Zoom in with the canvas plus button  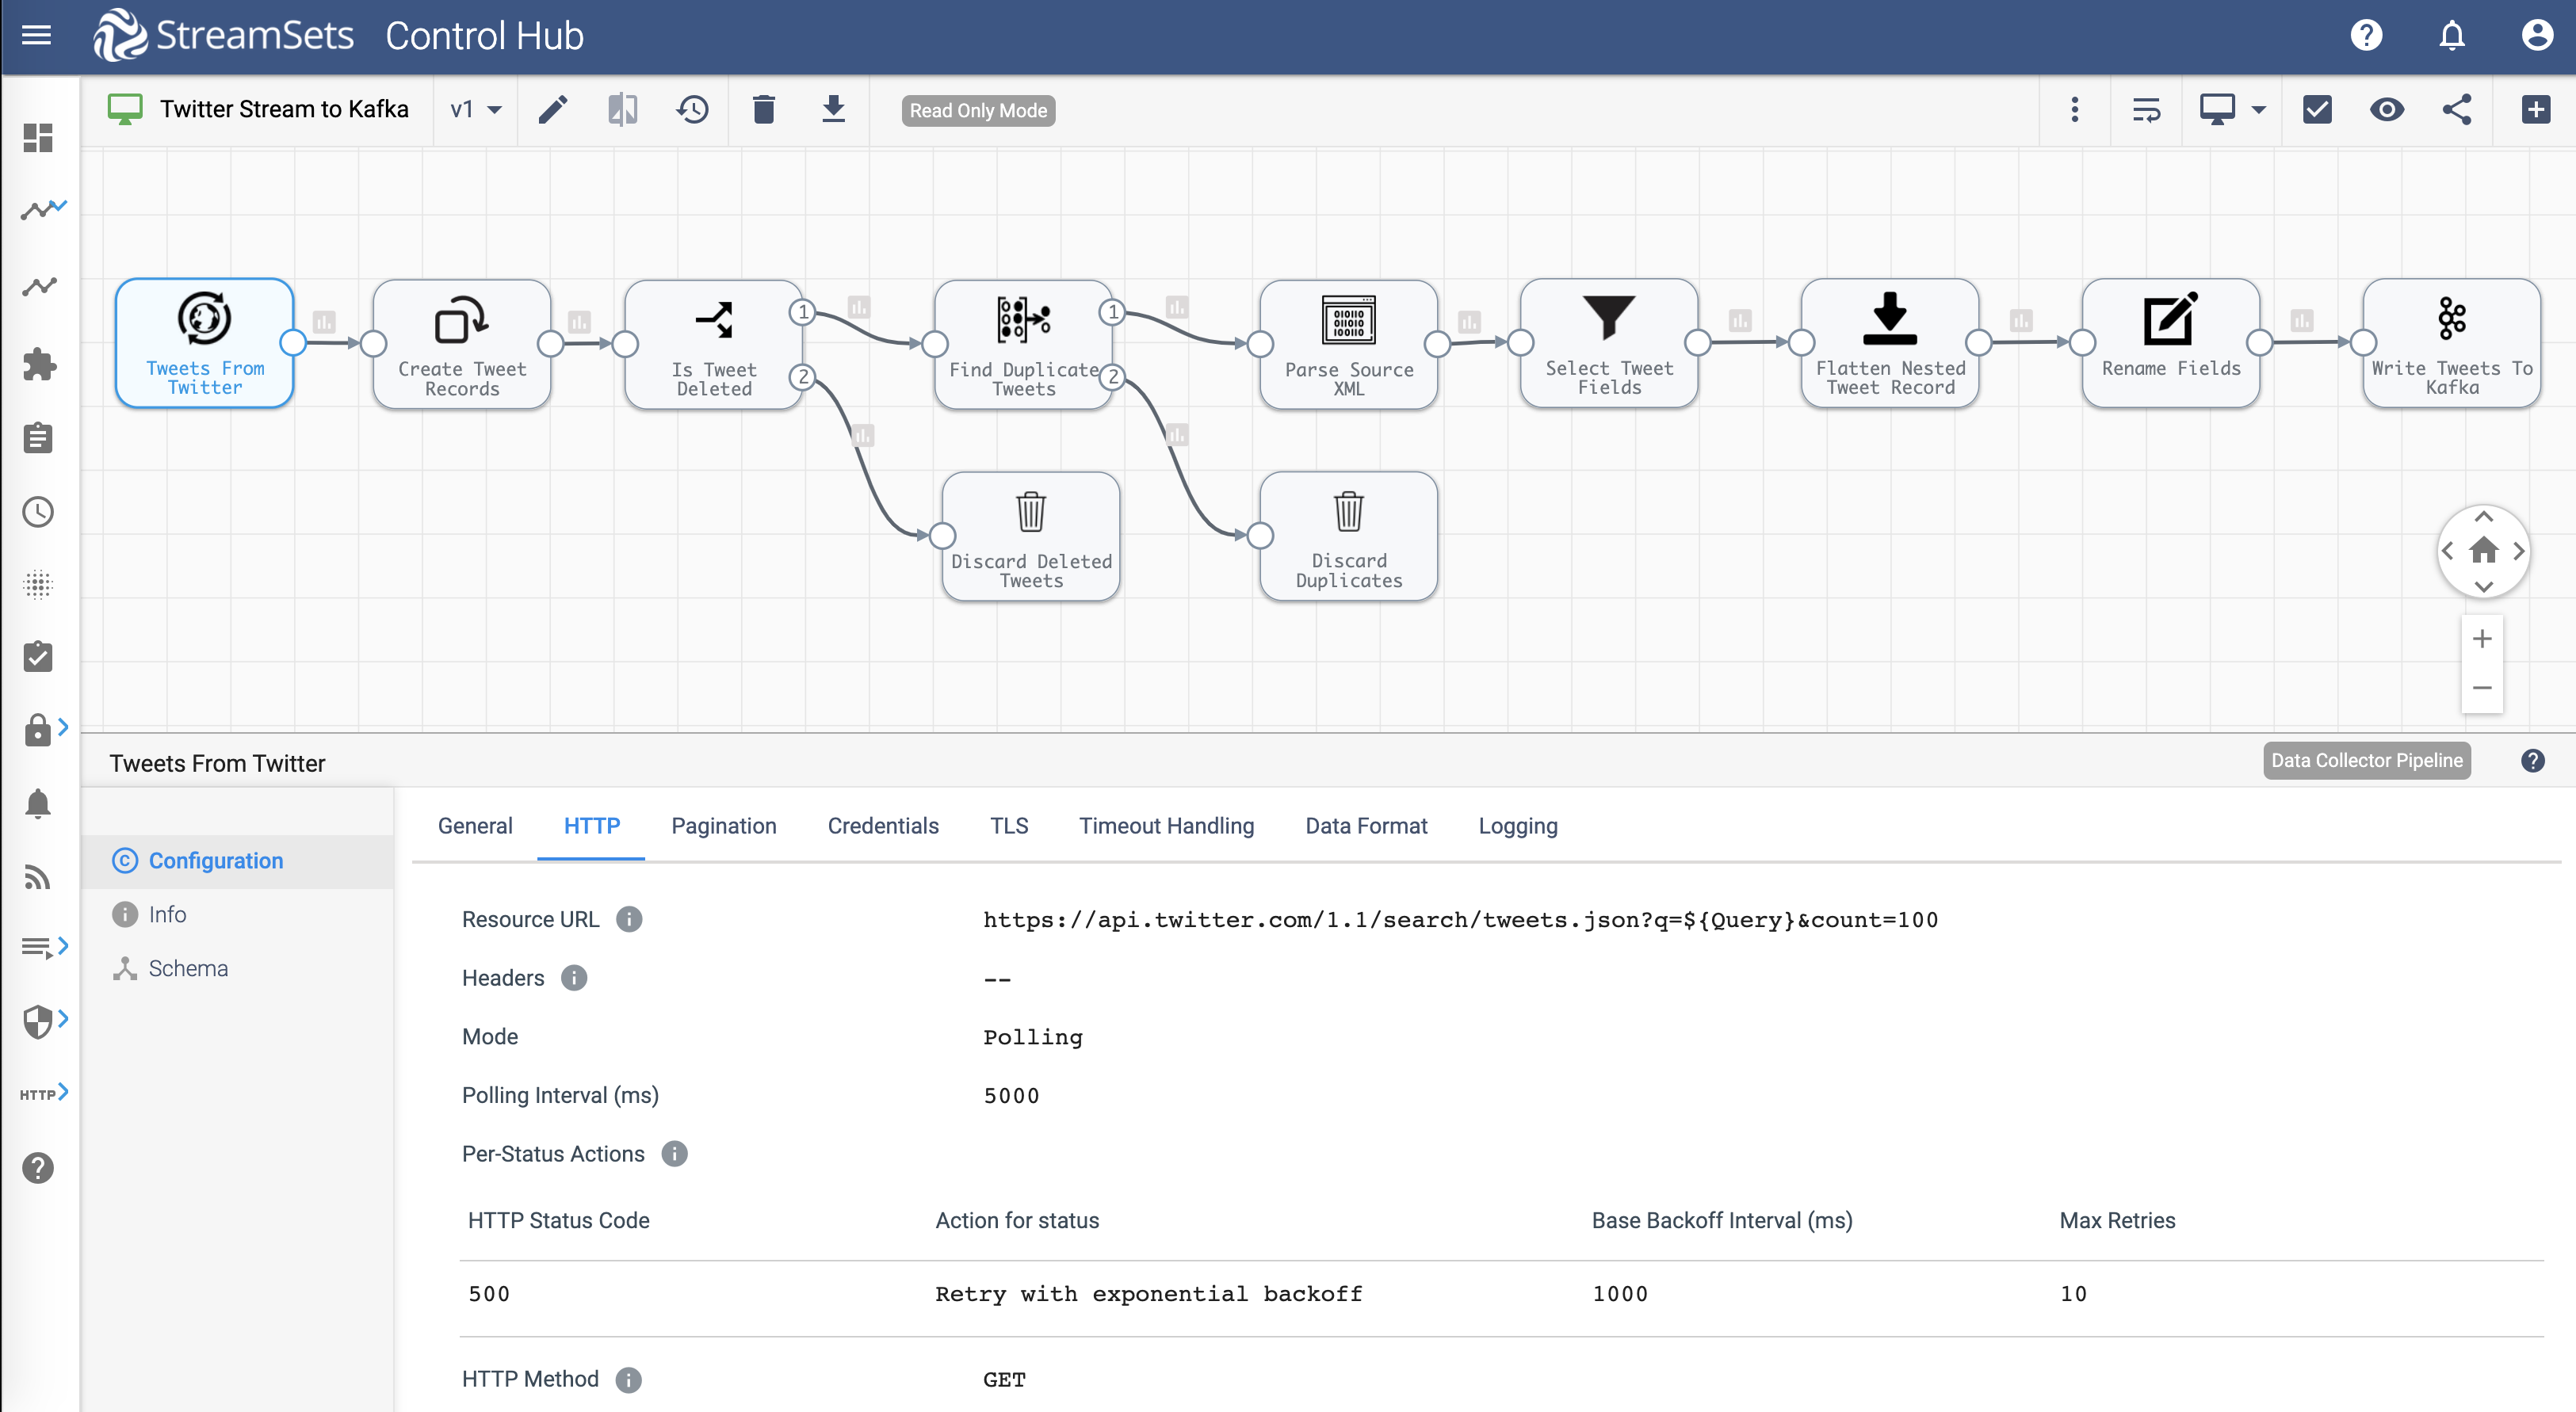pos(2482,638)
